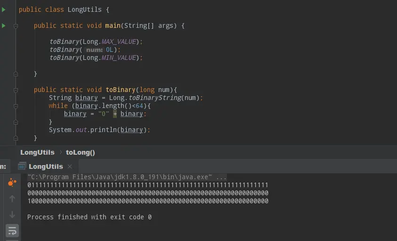Click toBinaryString method call
This screenshot has height=241, width=397.
tap(154, 98)
